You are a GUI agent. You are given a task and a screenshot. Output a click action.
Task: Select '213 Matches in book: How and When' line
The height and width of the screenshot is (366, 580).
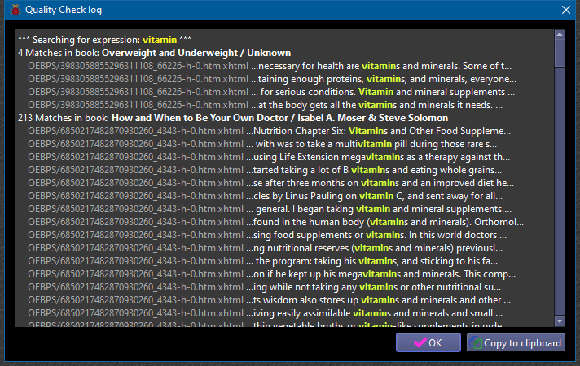click(x=233, y=118)
